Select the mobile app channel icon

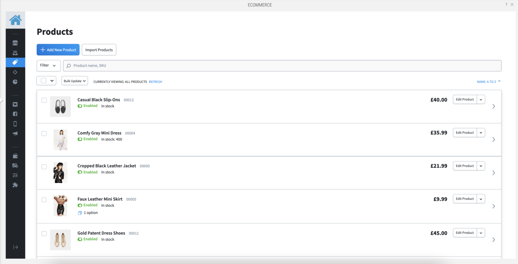point(15,123)
